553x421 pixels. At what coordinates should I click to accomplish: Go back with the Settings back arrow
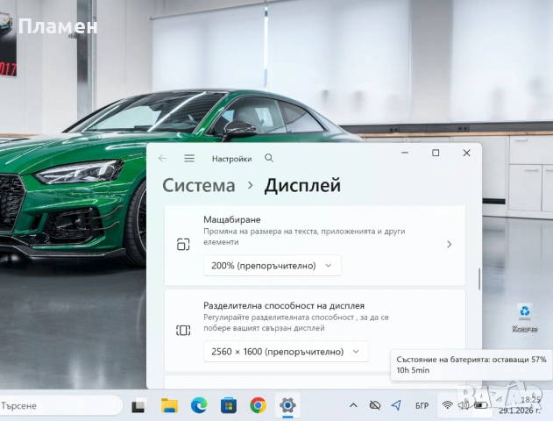tap(162, 159)
